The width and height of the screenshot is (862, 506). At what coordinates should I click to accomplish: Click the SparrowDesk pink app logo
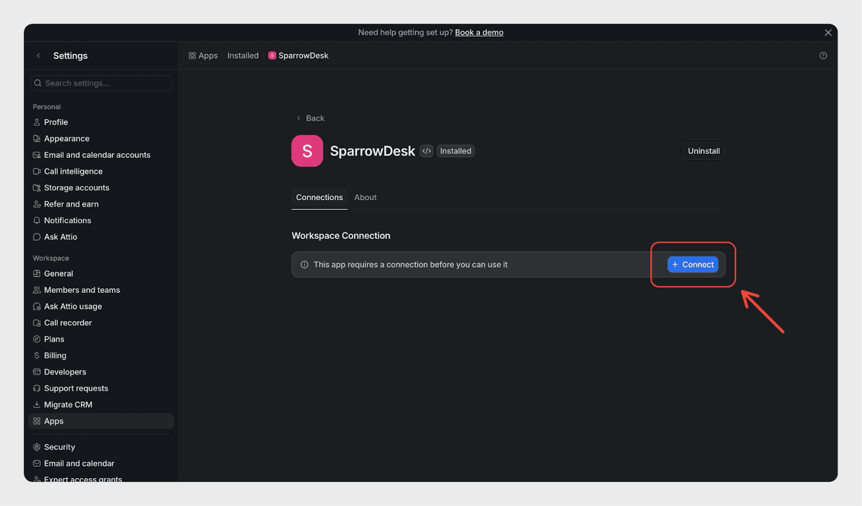coord(307,151)
